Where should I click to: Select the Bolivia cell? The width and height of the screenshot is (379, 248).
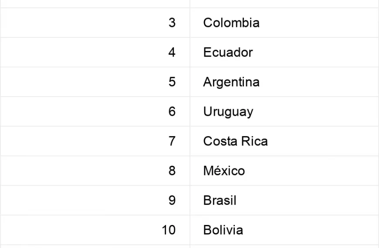point(284,230)
